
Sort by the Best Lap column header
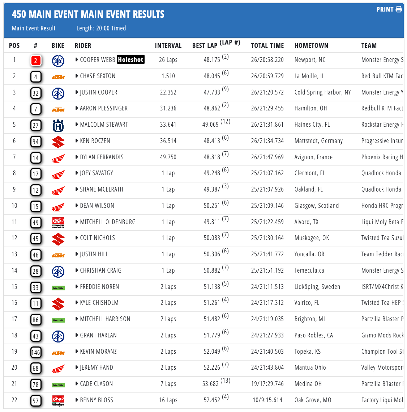pyautogui.click(x=205, y=46)
